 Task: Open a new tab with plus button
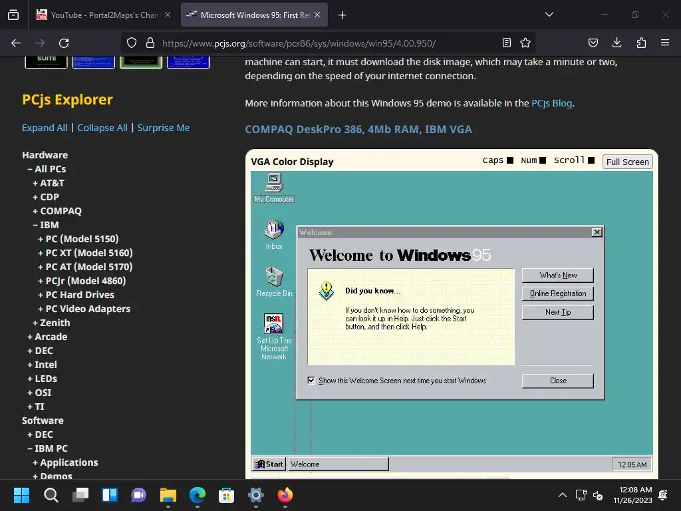click(x=342, y=15)
